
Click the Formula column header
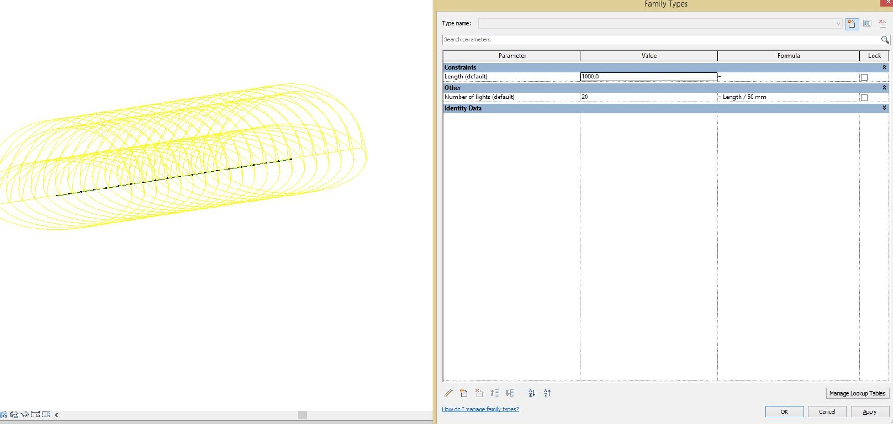[x=788, y=56]
